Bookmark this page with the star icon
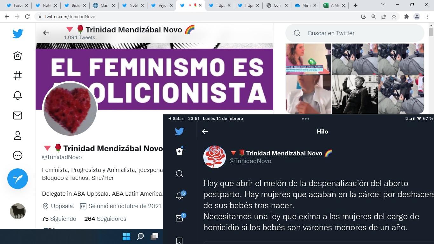Screen dimensions: 434x244 pos(394,17)
